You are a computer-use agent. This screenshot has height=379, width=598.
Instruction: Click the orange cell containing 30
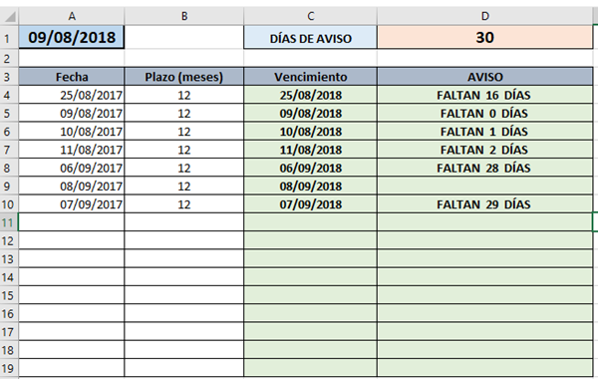(485, 38)
